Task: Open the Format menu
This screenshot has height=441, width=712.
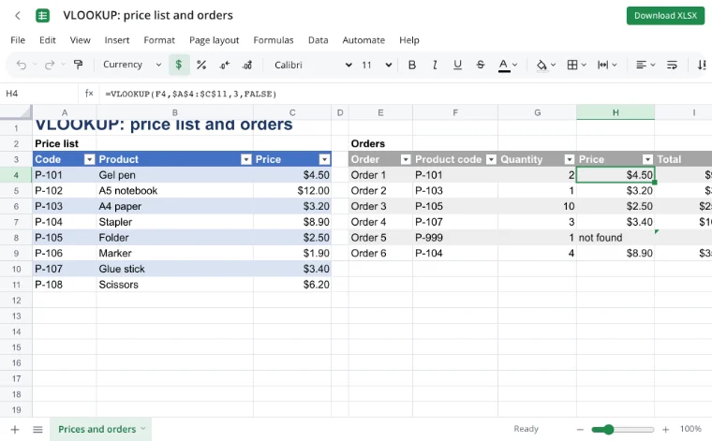Action: pyautogui.click(x=159, y=40)
